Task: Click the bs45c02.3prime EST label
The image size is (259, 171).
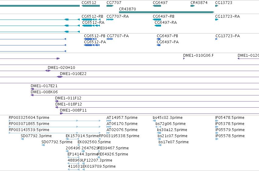Action: coord(168,118)
